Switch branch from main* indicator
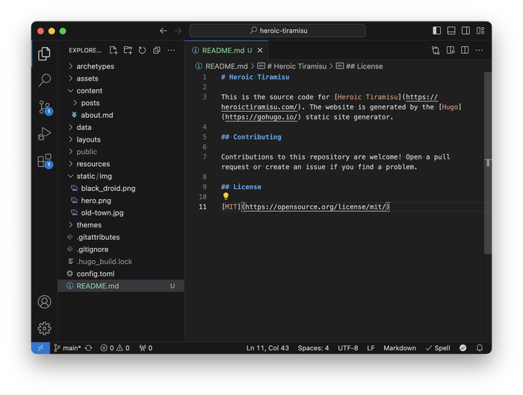523x395 pixels. [x=67, y=348]
